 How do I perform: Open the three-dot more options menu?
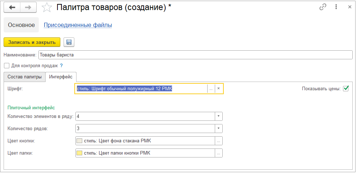coord(336,7)
